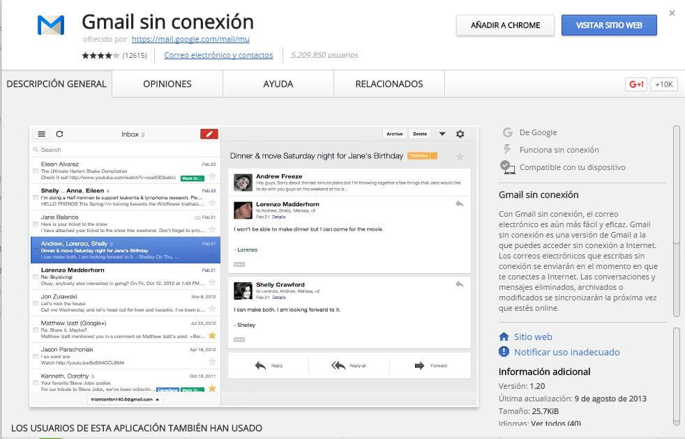Click the home icon next to Sitio web
Image resolution: width=685 pixels, height=439 pixels.
[504, 337]
